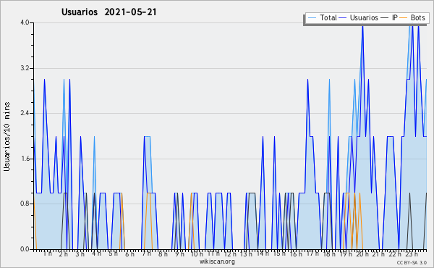Click the '19 h' x-axis label

[x=345, y=254]
